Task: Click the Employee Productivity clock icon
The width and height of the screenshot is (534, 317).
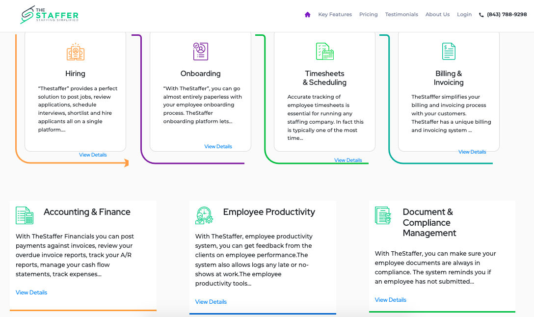Action: coord(204,215)
